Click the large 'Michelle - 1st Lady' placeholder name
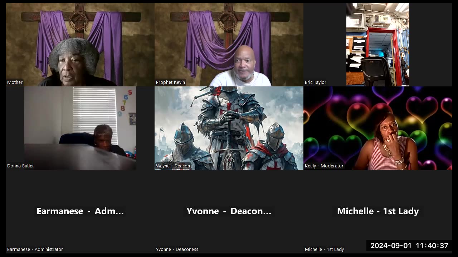The width and height of the screenshot is (458, 257). click(378, 211)
